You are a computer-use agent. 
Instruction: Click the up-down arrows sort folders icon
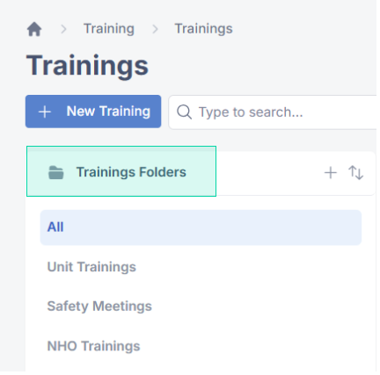(355, 172)
